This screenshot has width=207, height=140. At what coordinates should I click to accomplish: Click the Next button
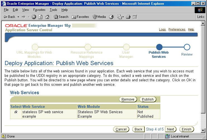point(170,129)
